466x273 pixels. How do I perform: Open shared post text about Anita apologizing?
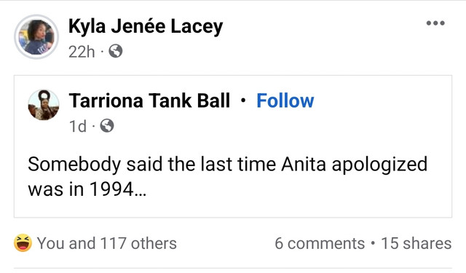coord(227,176)
